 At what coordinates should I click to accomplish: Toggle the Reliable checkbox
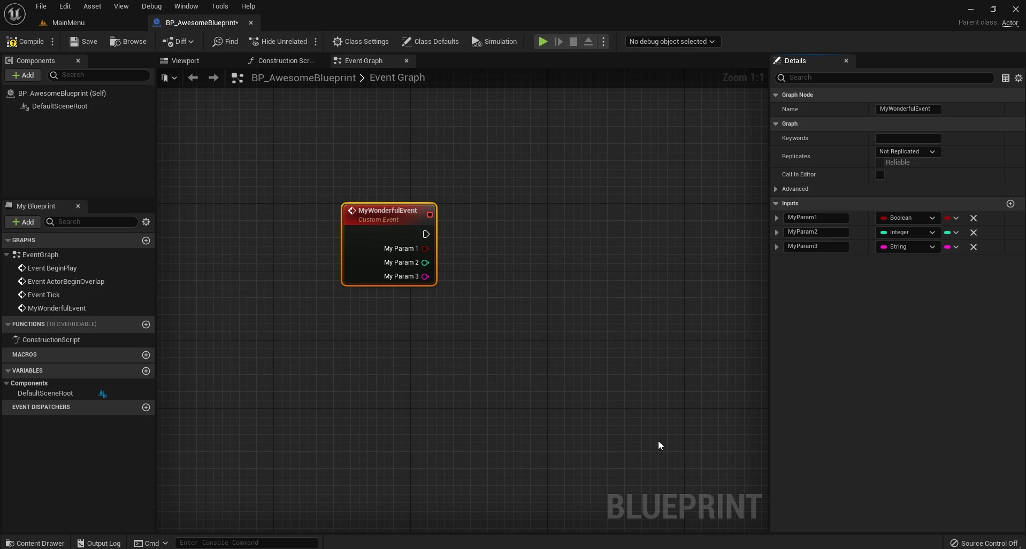click(879, 163)
